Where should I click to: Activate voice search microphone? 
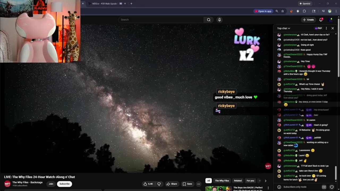pyautogui.click(x=219, y=20)
